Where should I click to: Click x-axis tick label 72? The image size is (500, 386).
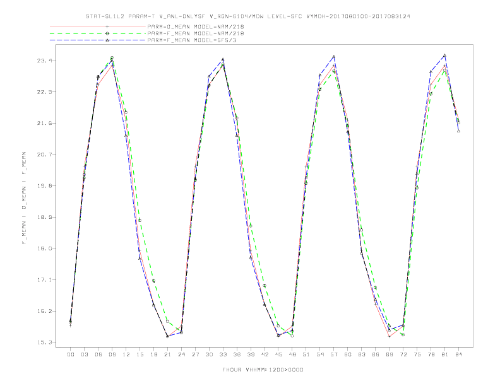(x=403, y=354)
